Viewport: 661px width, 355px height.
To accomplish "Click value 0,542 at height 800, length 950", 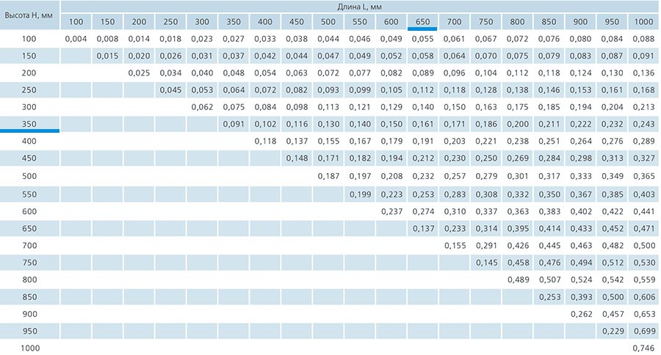I will pyautogui.click(x=613, y=279).
